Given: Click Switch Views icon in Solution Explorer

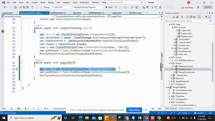Looking at the screenshot, I should (177, 17).
